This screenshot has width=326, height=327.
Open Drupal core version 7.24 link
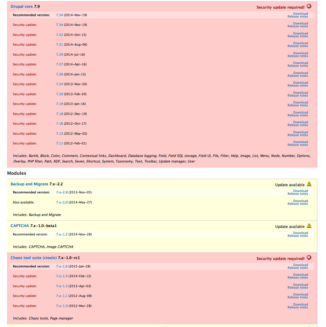pos(60,84)
